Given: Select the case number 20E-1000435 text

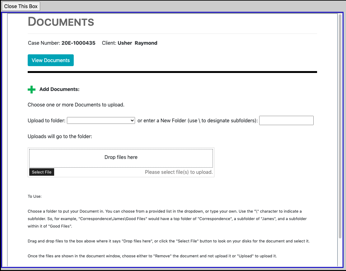Looking at the screenshot, I should click(78, 43).
